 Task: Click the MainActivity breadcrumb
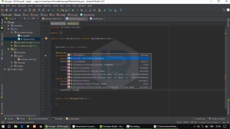pos(87,15)
